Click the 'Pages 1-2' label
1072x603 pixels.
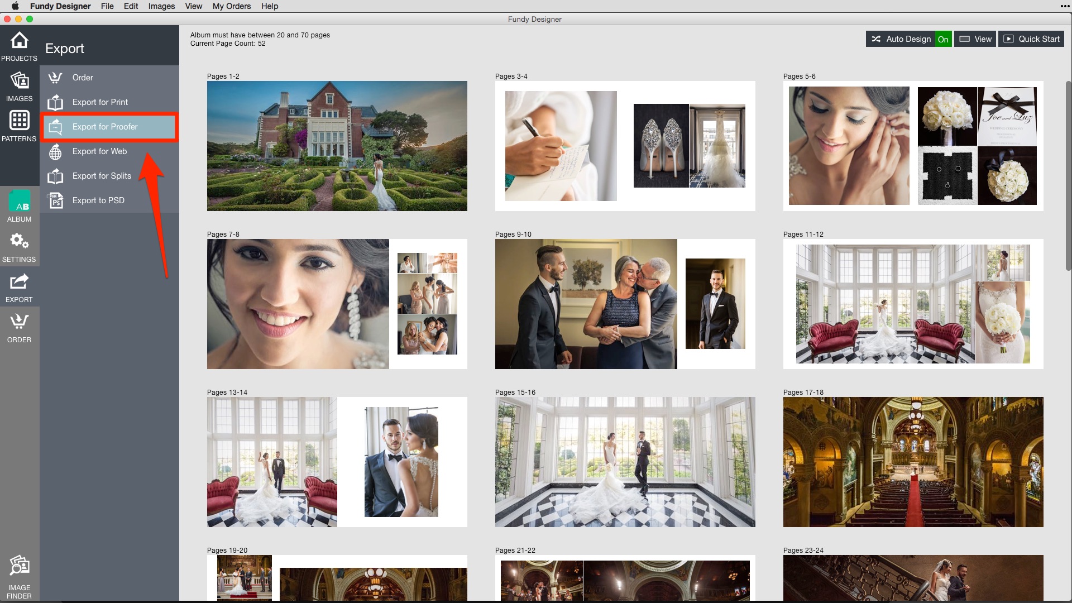pos(223,76)
